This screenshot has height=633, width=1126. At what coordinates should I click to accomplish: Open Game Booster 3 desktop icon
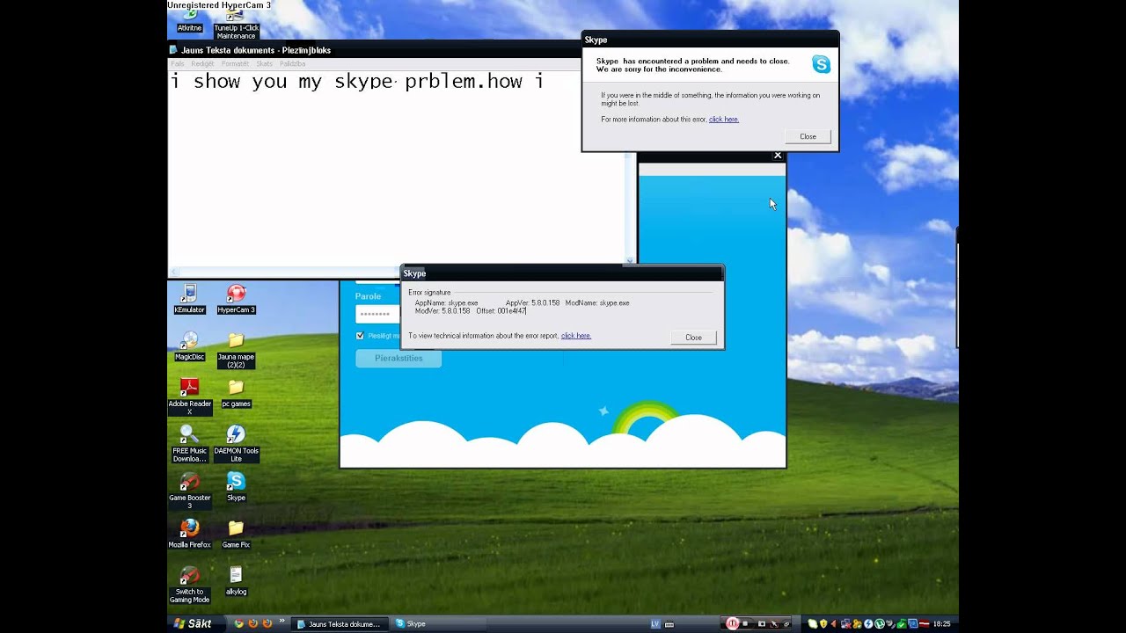tap(189, 491)
